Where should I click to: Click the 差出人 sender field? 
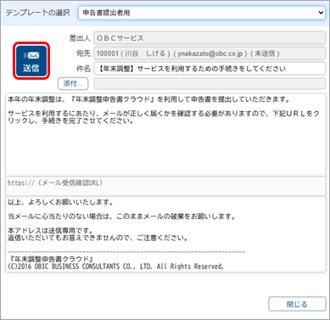point(210,38)
